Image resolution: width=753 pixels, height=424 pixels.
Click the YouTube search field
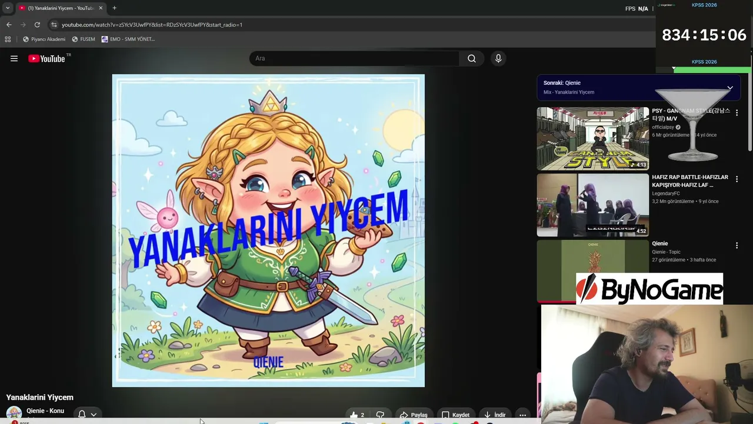(355, 58)
